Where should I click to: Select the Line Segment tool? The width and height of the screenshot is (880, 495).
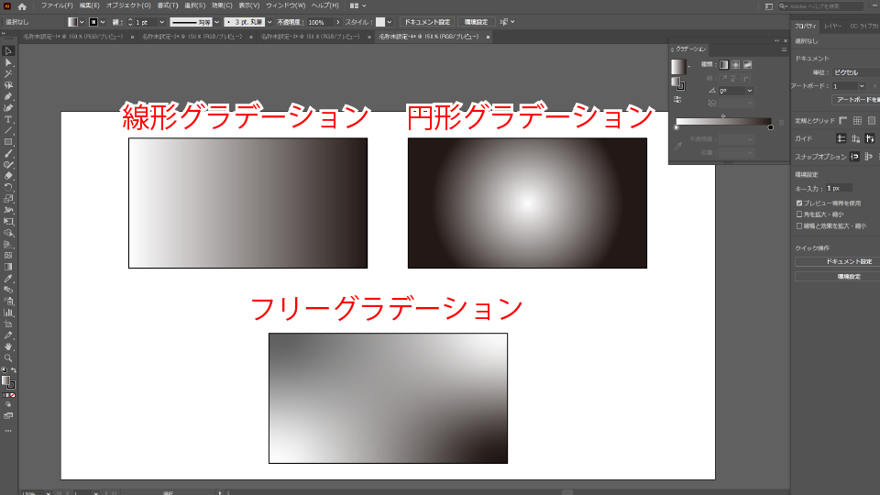[x=8, y=131]
